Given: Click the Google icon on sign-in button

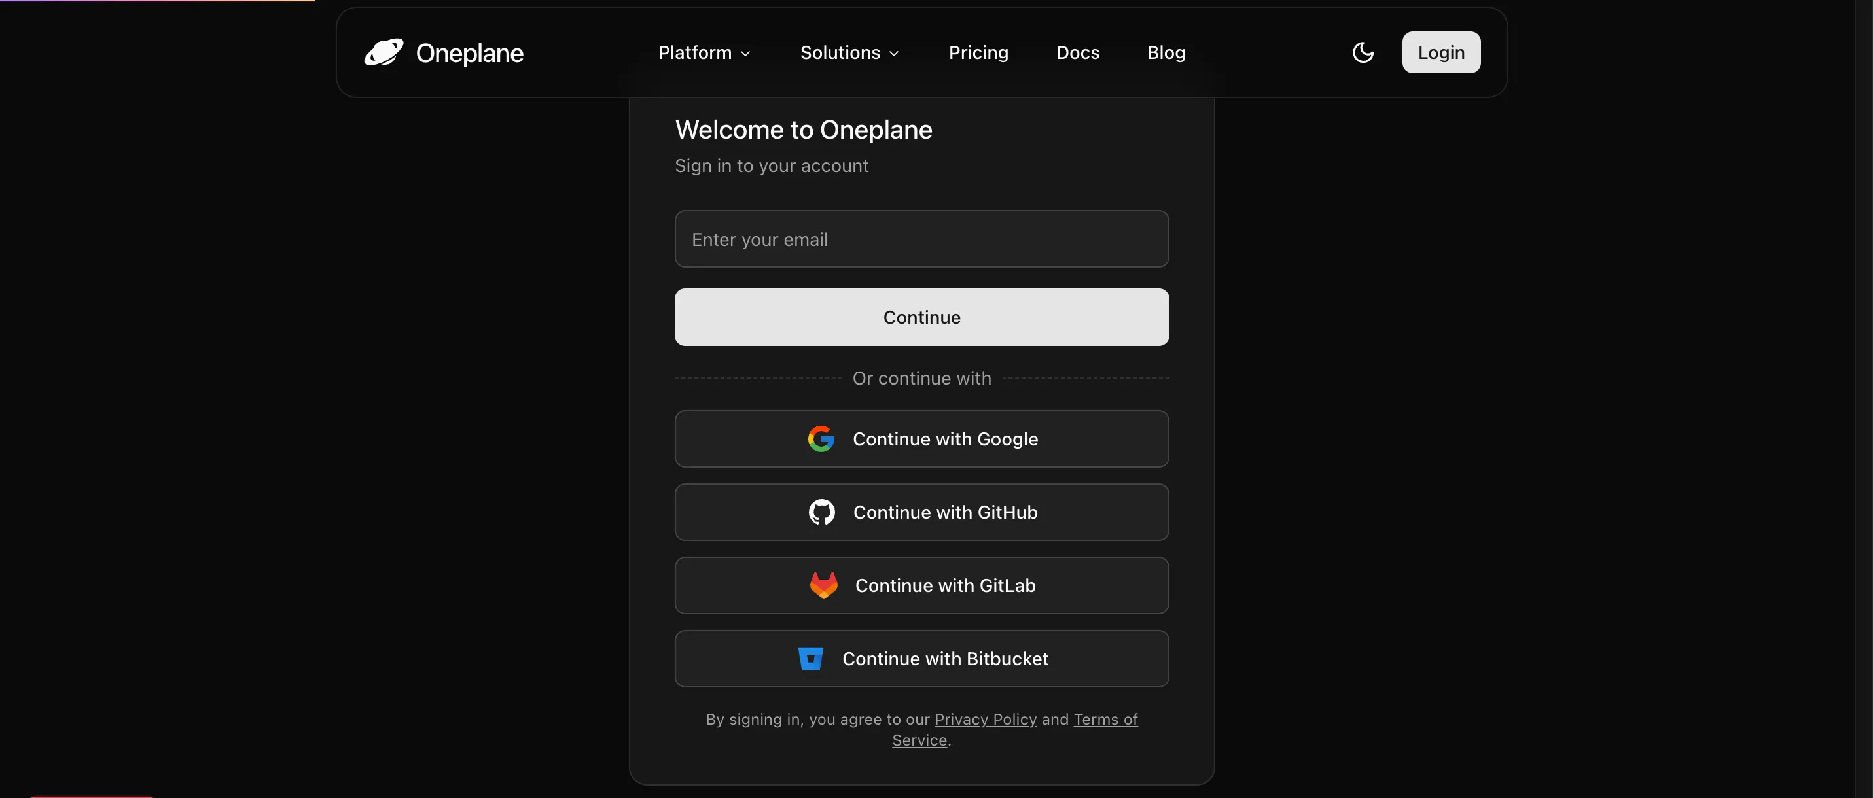Looking at the screenshot, I should point(820,438).
